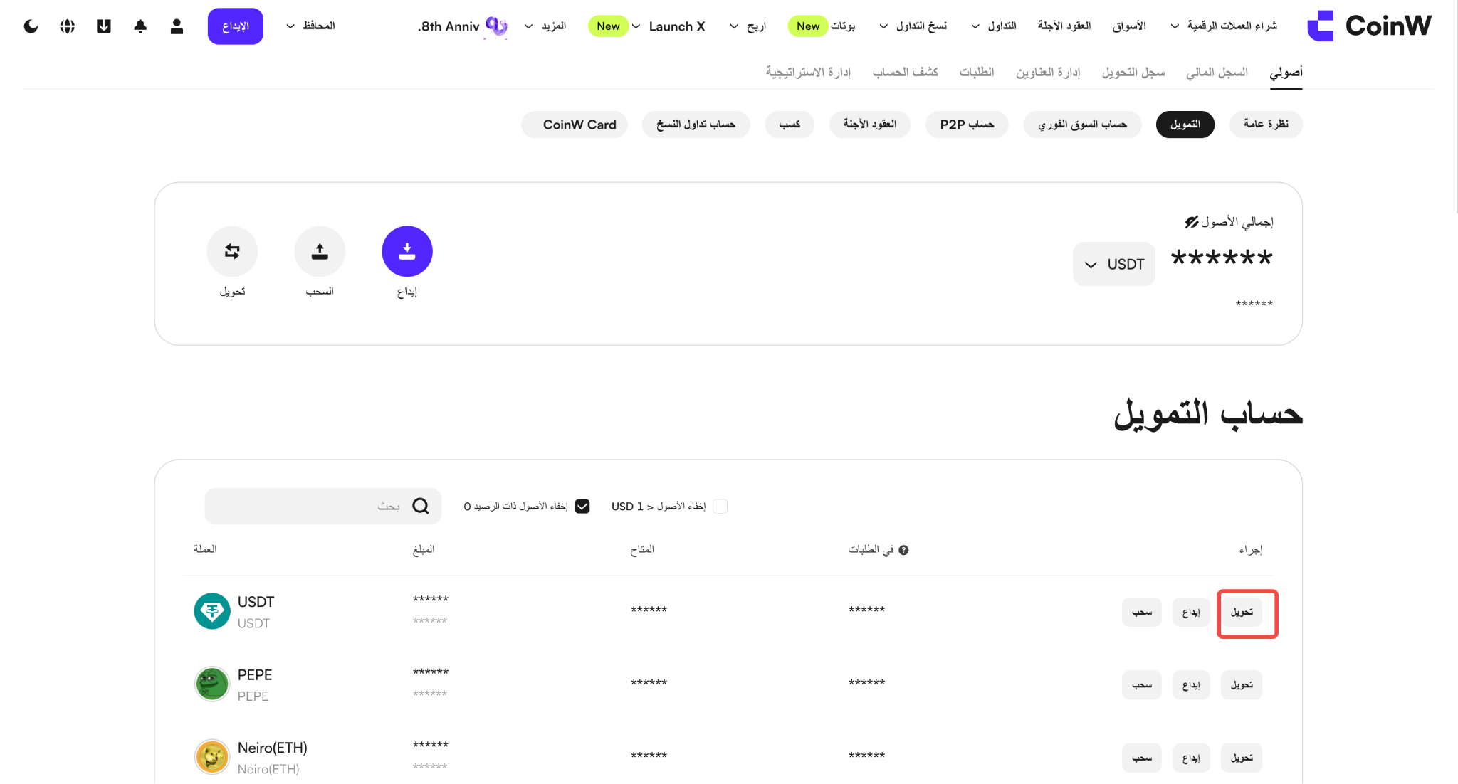
Task: Select the العقود الآجلة account pill
Action: 870,125
